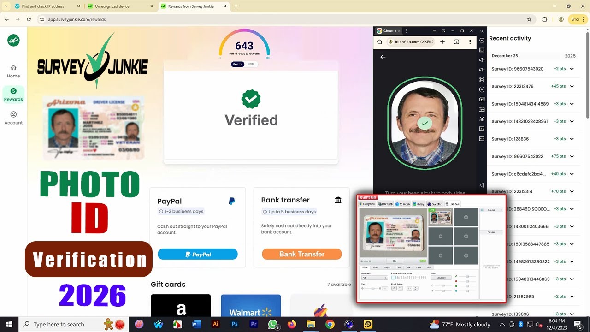Open Selected dropdown in Pro Cam panel
Screen dimensions: 590x332
[x=491, y=210]
